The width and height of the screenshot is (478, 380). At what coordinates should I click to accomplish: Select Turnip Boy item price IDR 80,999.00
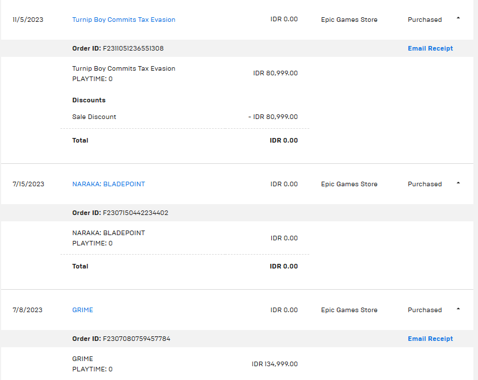click(x=275, y=73)
